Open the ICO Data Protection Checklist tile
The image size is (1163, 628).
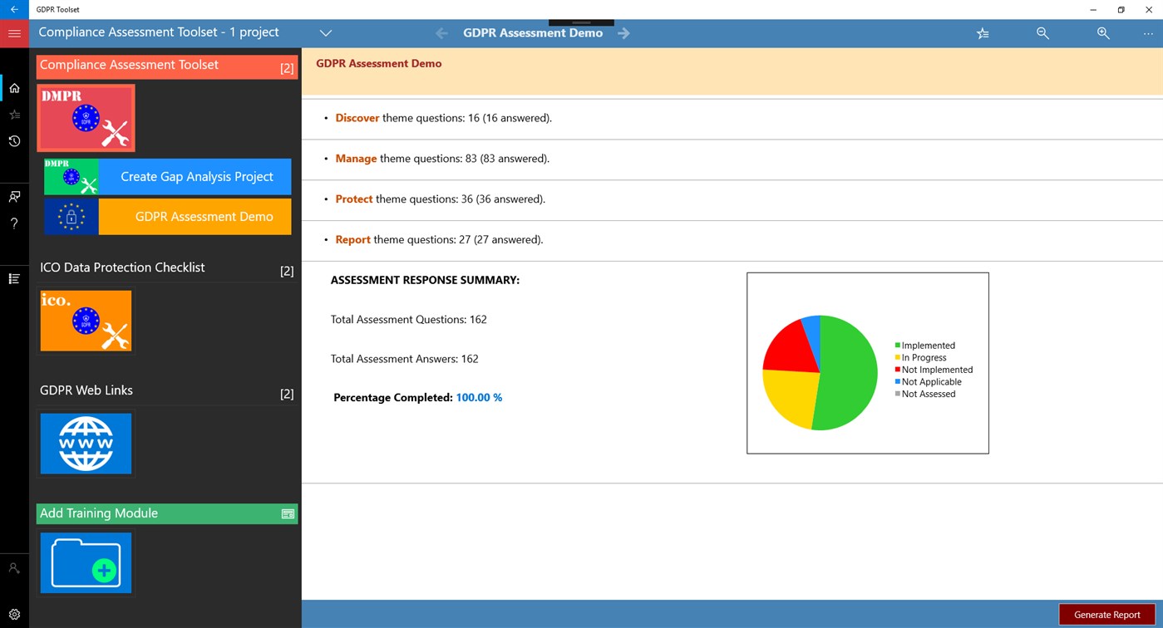point(86,321)
